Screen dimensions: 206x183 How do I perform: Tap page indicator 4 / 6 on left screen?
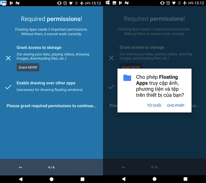tap(51, 167)
